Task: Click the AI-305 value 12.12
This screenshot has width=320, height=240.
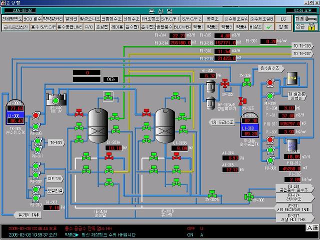Action: 230,170
